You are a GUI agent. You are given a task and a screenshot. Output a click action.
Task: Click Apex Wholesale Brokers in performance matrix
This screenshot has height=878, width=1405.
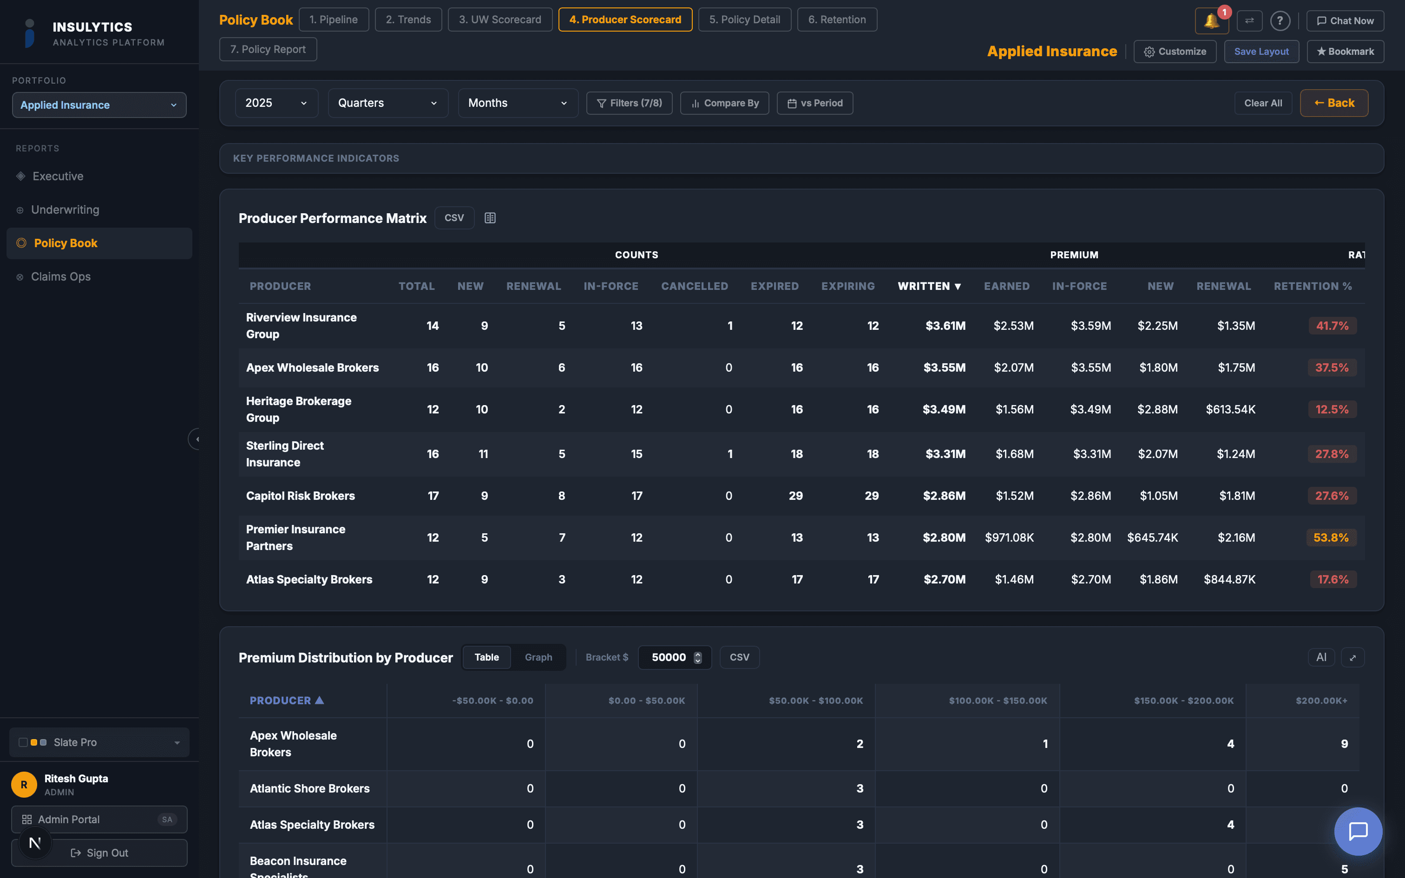tap(312, 367)
